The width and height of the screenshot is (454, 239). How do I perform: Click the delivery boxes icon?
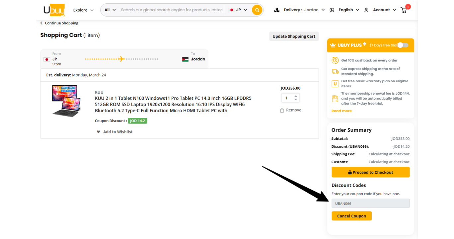[x=277, y=10]
